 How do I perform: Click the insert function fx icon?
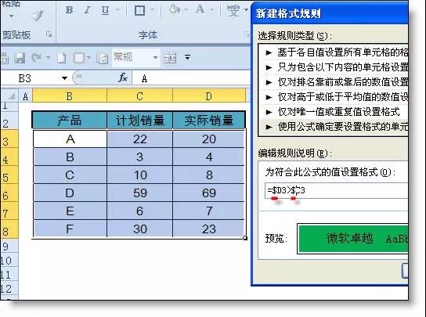tap(123, 78)
